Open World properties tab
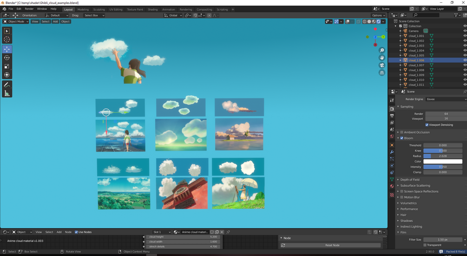Viewport: 467px width, 256px height. 392,136
